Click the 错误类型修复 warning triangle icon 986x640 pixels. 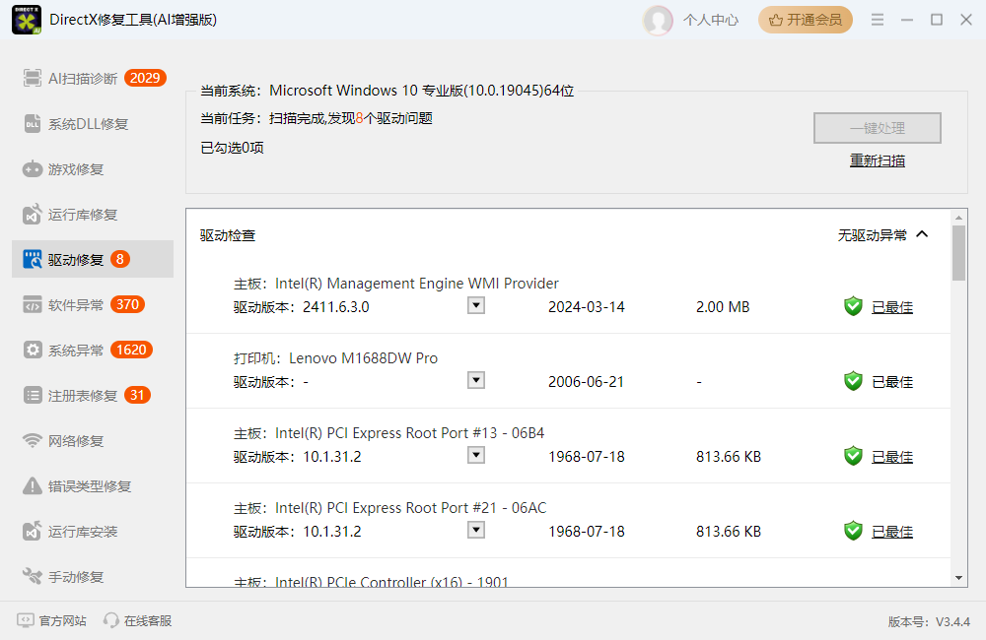33,486
